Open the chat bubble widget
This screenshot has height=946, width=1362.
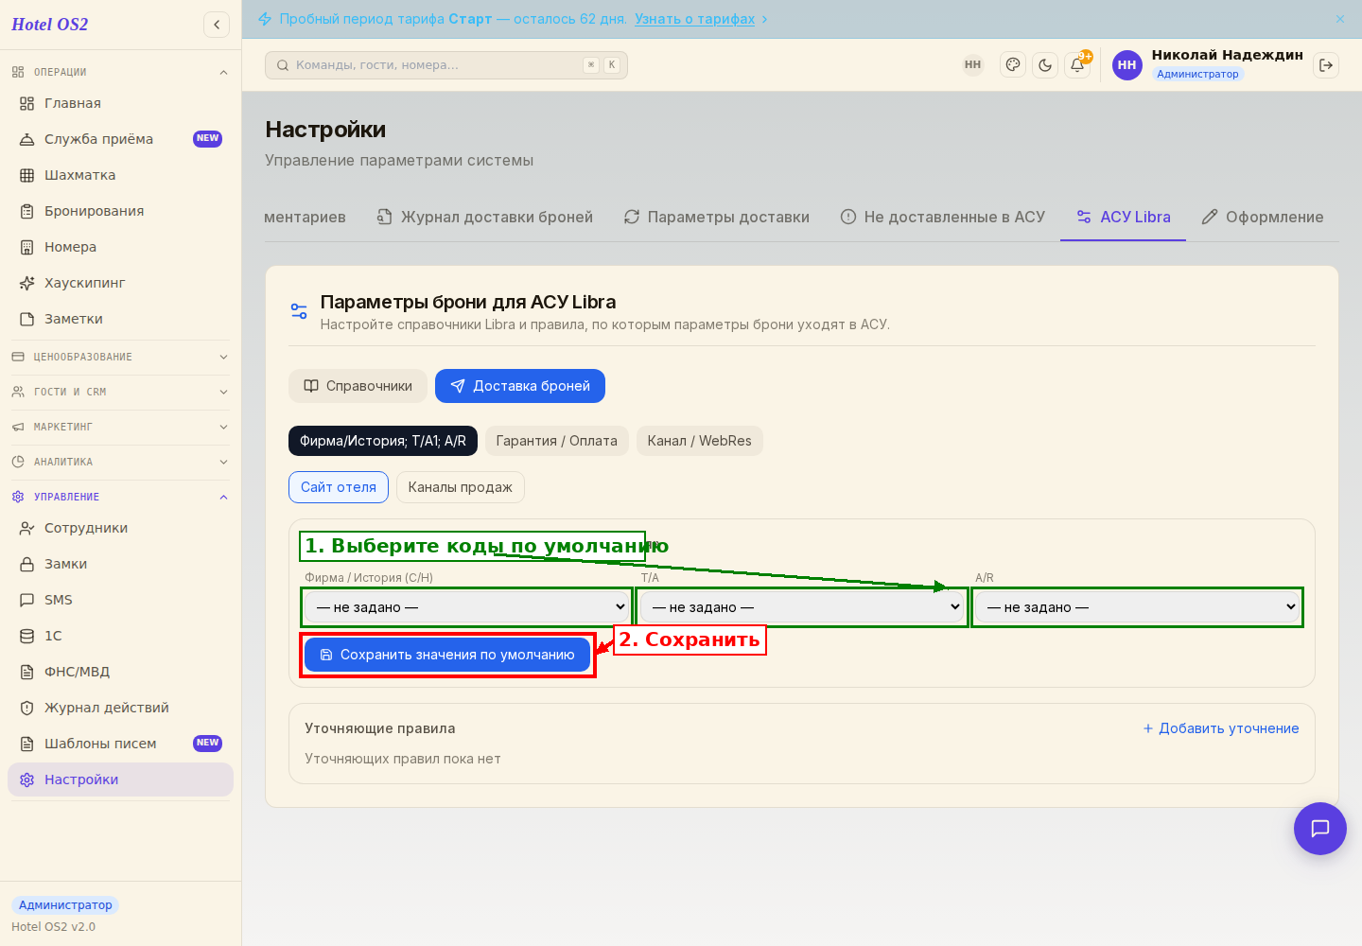point(1320,829)
